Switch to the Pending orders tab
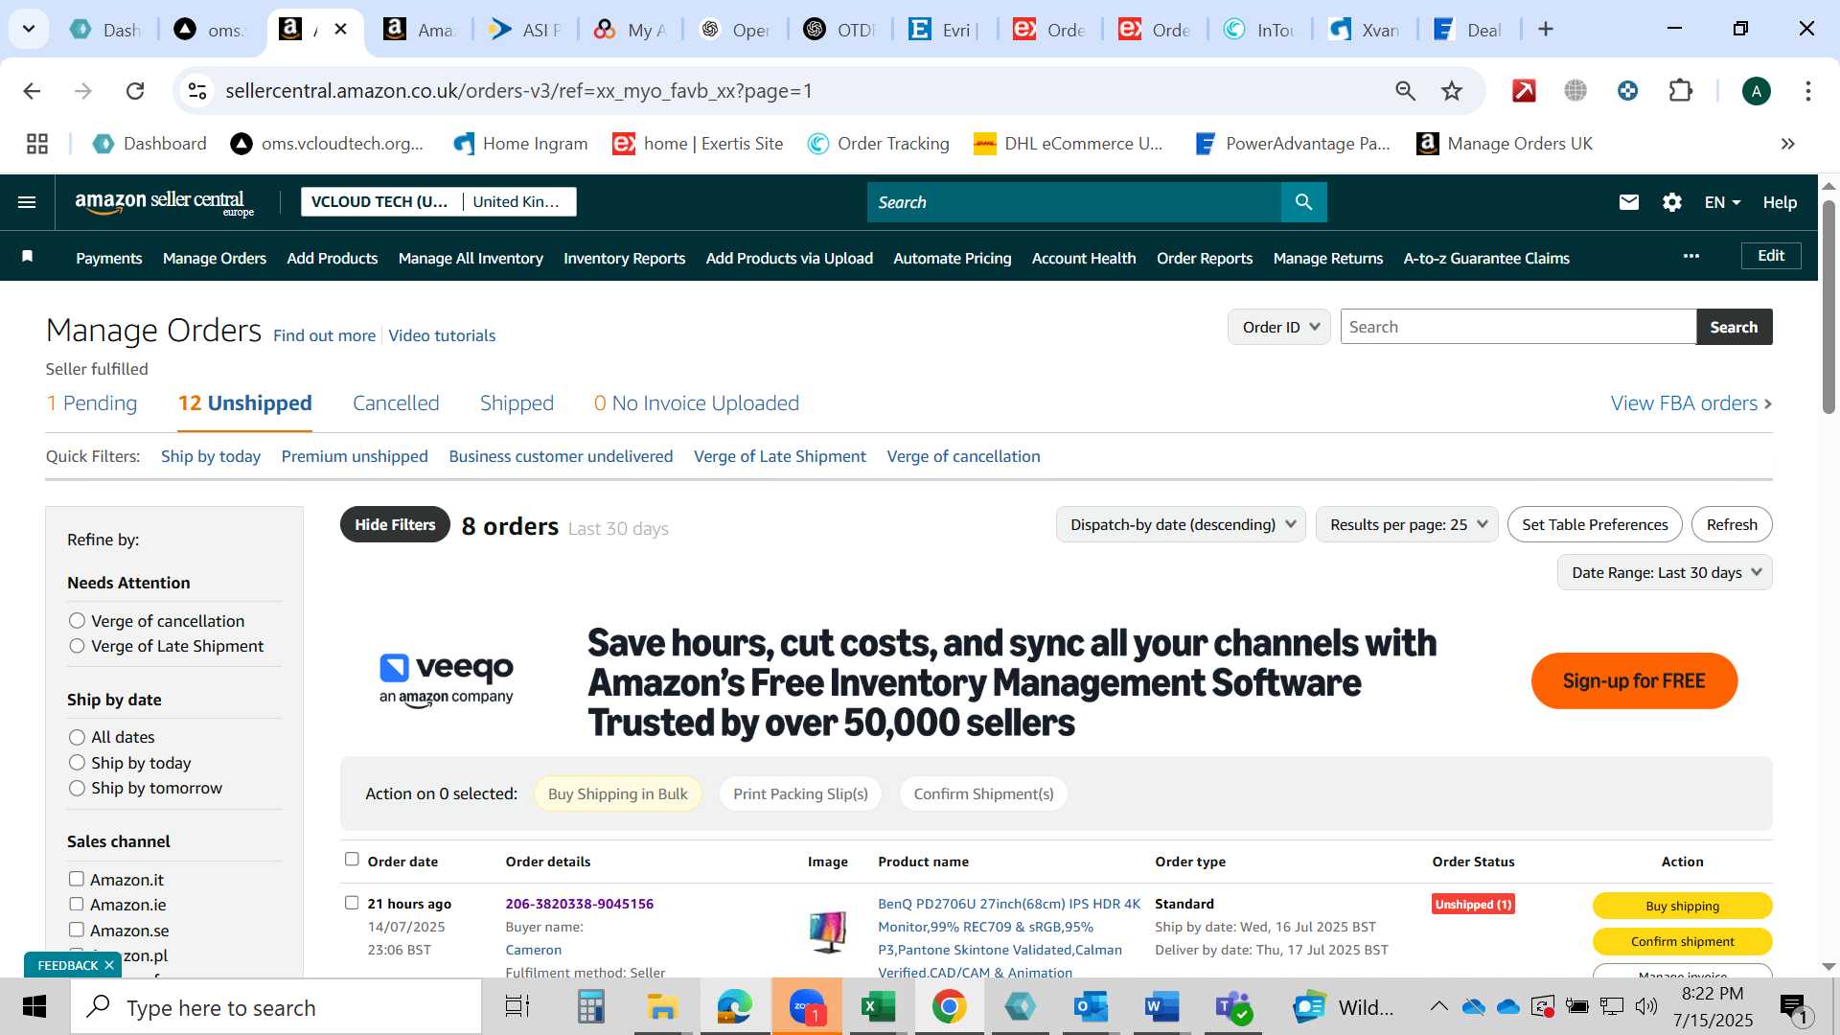1840x1035 pixels. pos(91,403)
